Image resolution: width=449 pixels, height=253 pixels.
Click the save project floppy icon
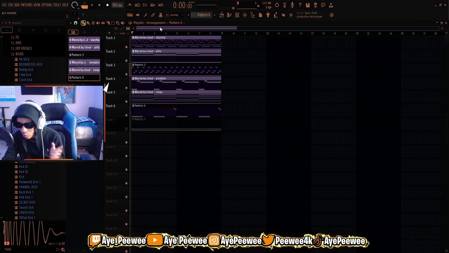pyautogui.click(x=307, y=5)
